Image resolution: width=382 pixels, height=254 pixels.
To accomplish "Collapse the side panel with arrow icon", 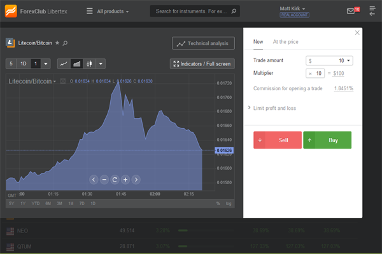I will tap(372, 11).
